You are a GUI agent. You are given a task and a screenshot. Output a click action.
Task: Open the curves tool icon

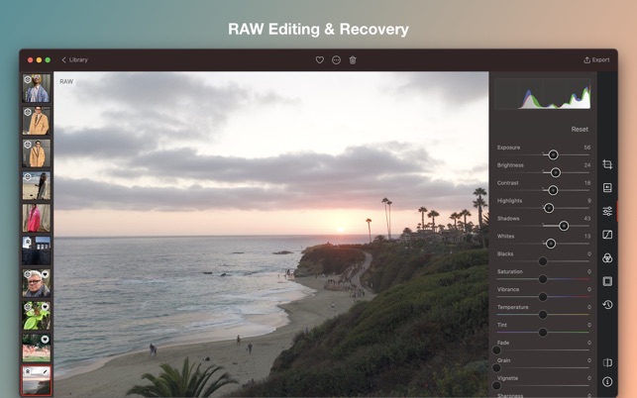coord(607,235)
